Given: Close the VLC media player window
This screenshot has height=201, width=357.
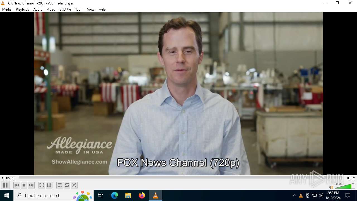Looking at the screenshot, I should tap(350, 3).
